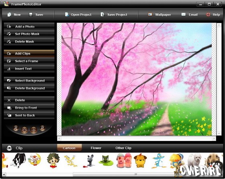Click the Clip play button icon
Image resolution: width=225 pixels, height=179 pixels.
(9, 148)
